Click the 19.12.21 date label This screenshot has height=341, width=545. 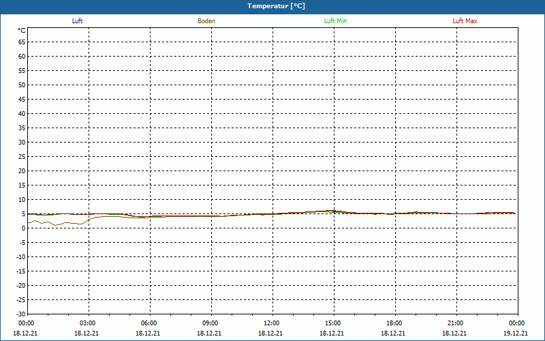[516, 333]
